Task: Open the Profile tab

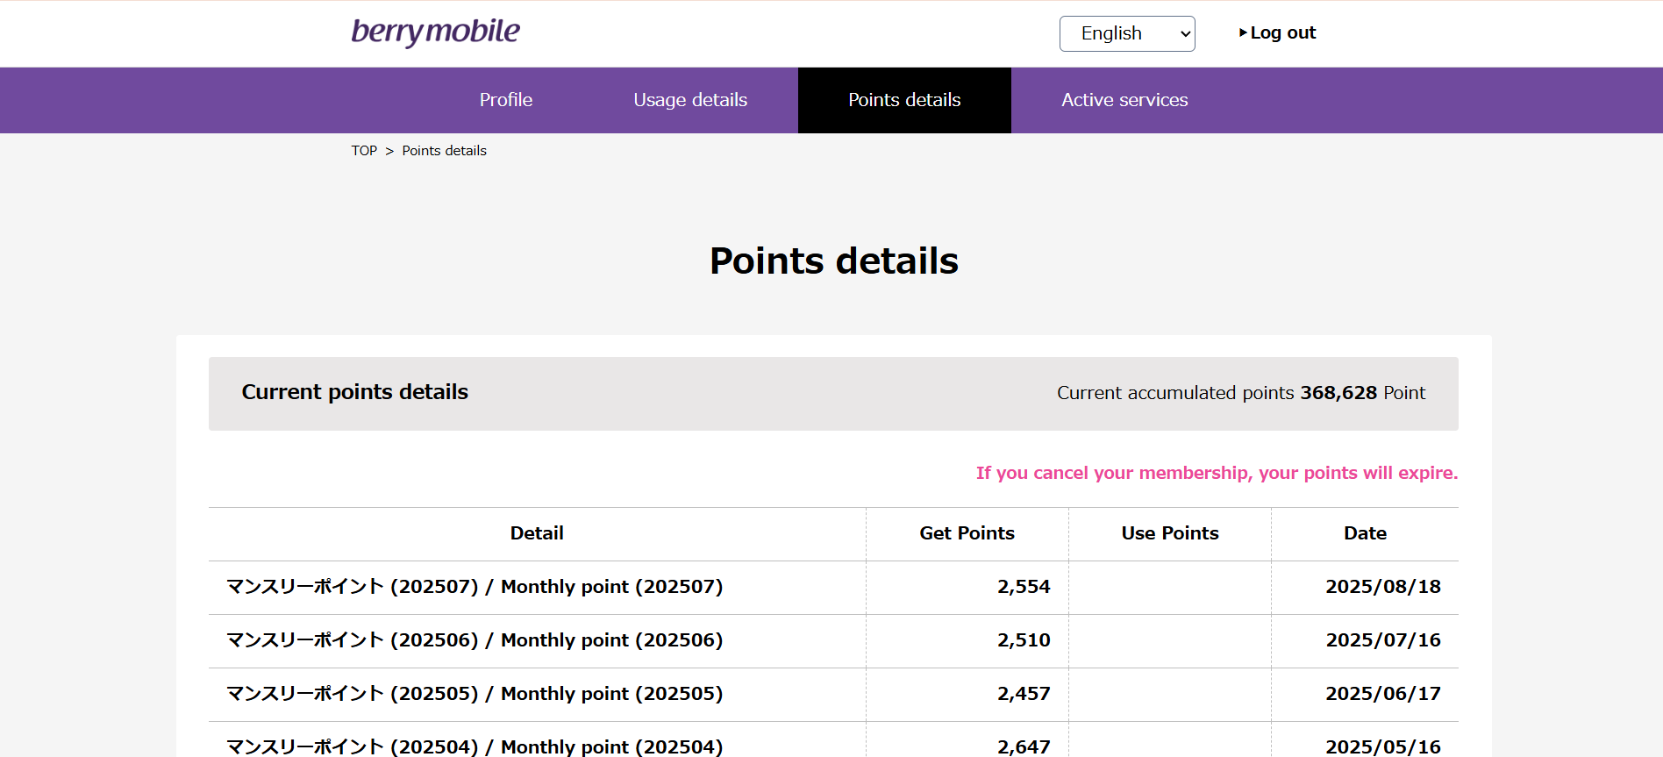Action: click(506, 100)
